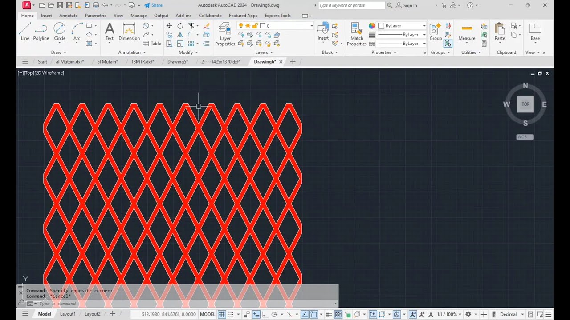Click the multiline Text tool
The height and width of the screenshot is (320, 570).
coord(110,32)
